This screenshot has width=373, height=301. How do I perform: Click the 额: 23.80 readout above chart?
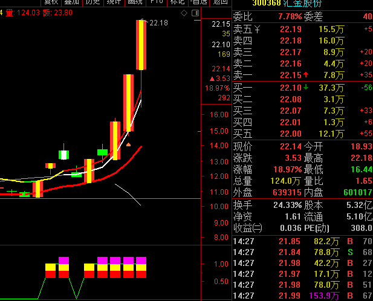57,12
